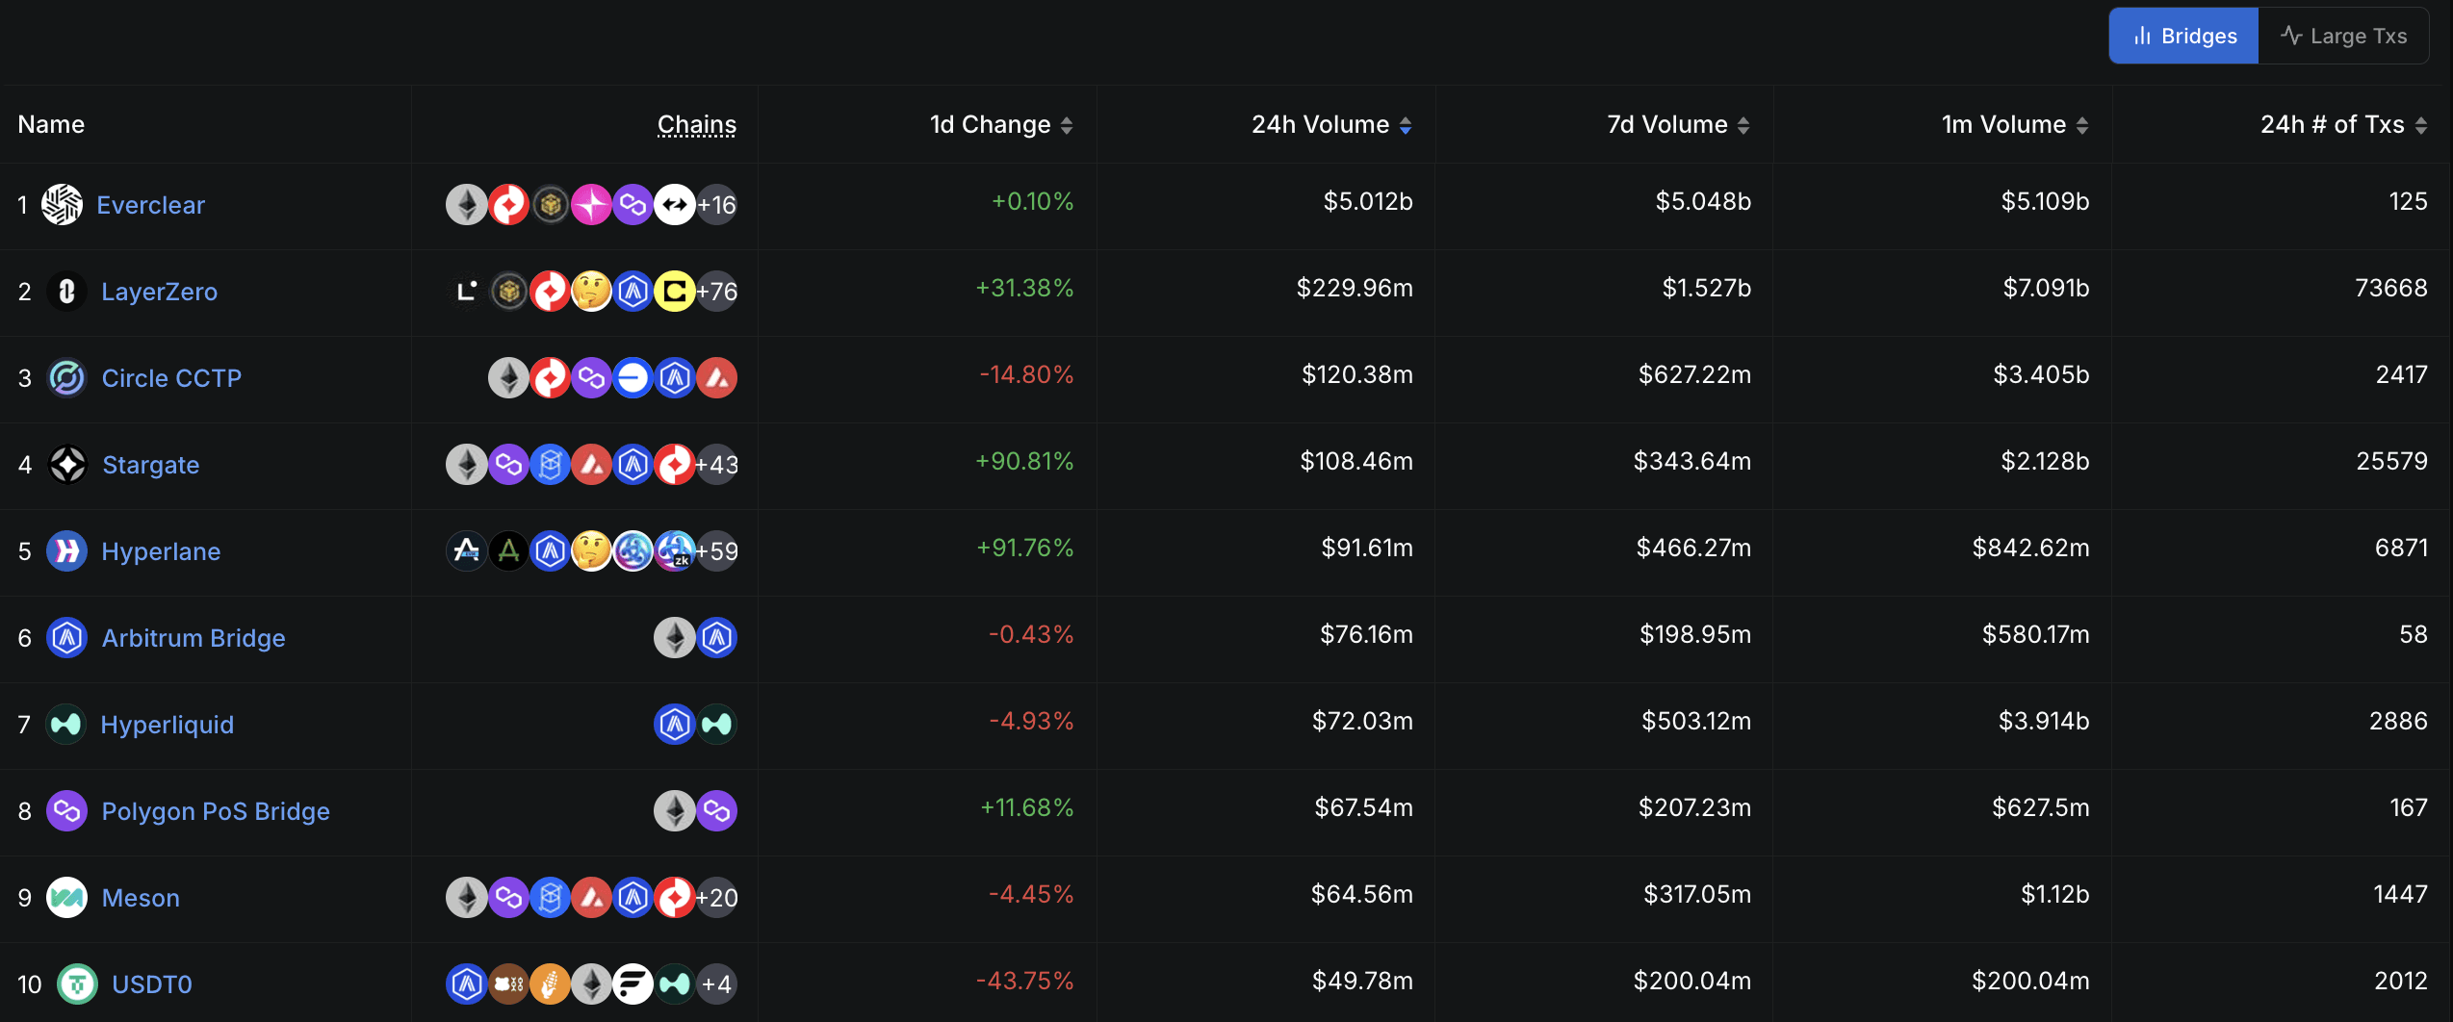Viewport: 2453px width, 1022px height.
Task: Expand the +20 chains badge for Meson
Action: pos(716,897)
